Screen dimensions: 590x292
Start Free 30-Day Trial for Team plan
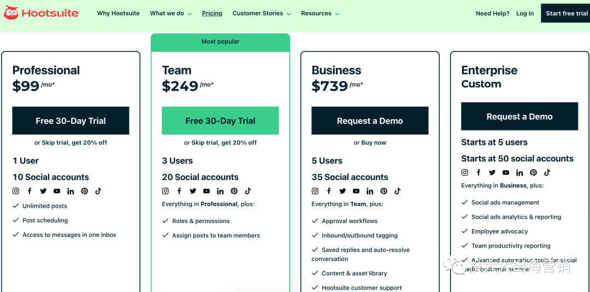220,120
